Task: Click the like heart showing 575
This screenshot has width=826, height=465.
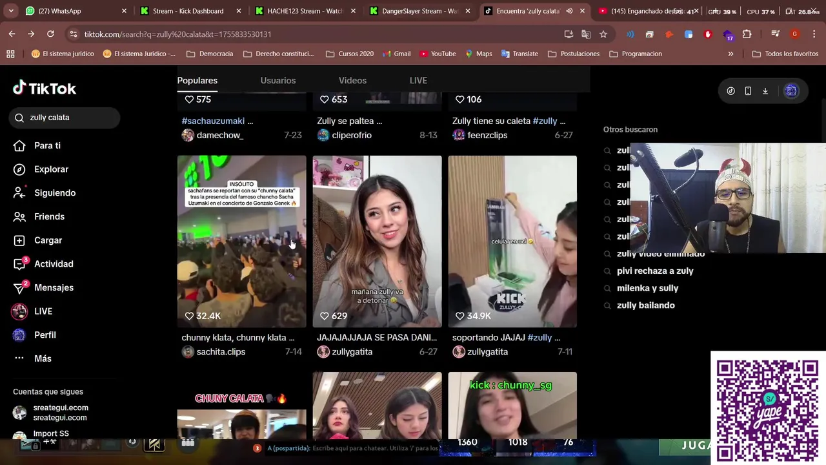Action: tap(189, 99)
